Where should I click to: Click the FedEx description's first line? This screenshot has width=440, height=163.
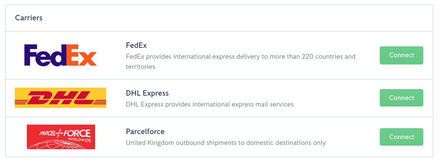tap(240, 57)
